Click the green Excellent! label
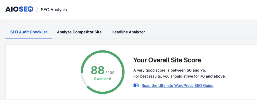Image resolution: width=257 pixels, height=100 pixels. click(102, 79)
